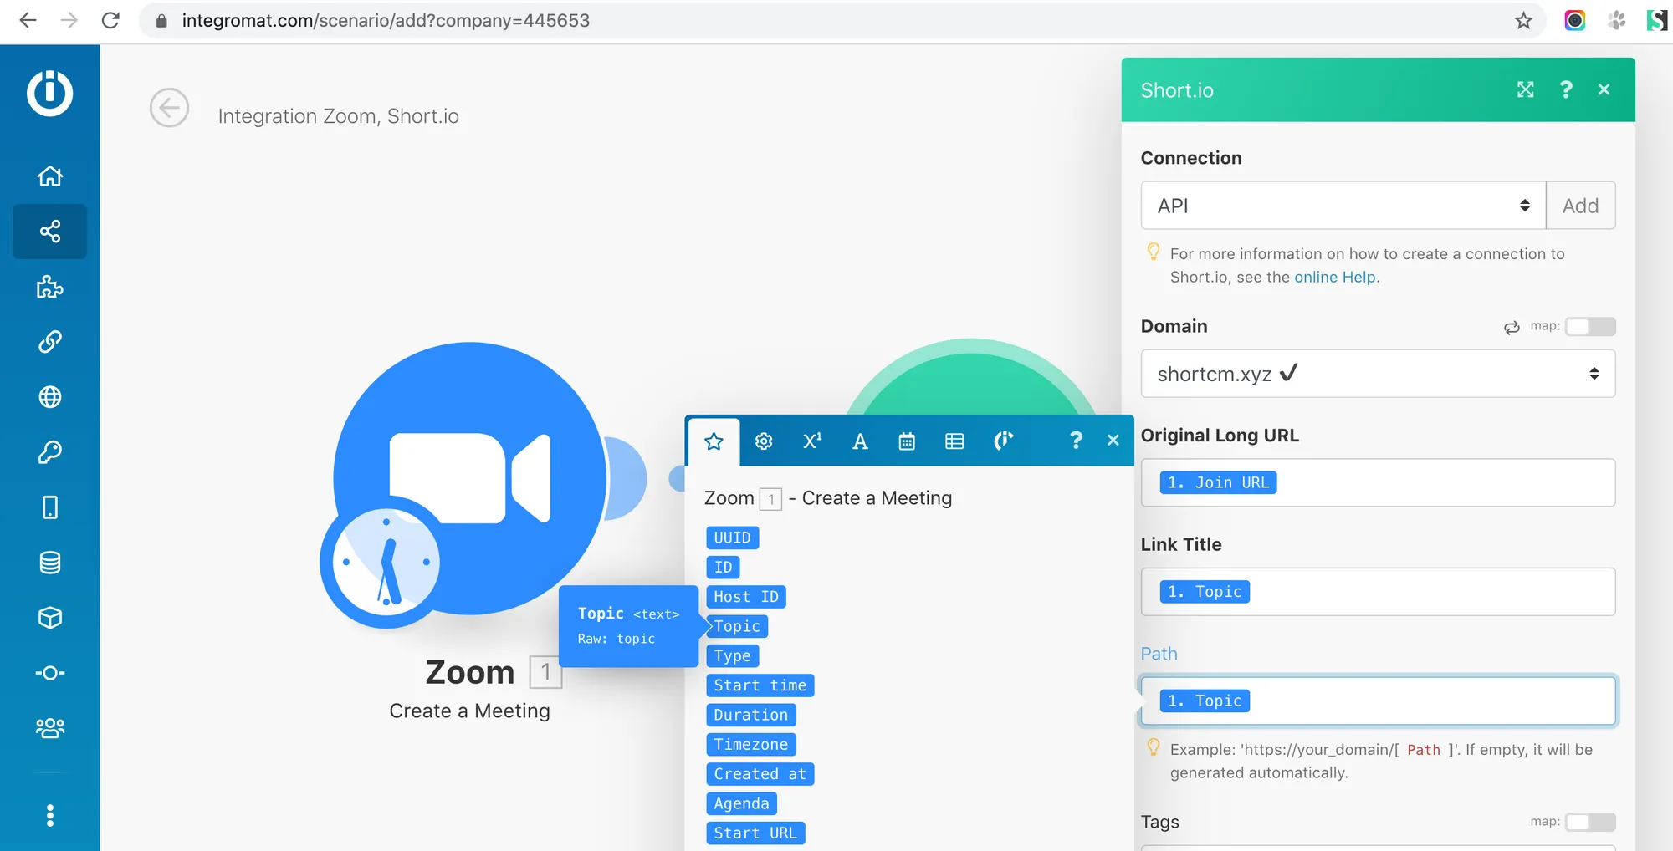Insert the Host ID variable pill

pyautogui.click(x=746, y=597)
